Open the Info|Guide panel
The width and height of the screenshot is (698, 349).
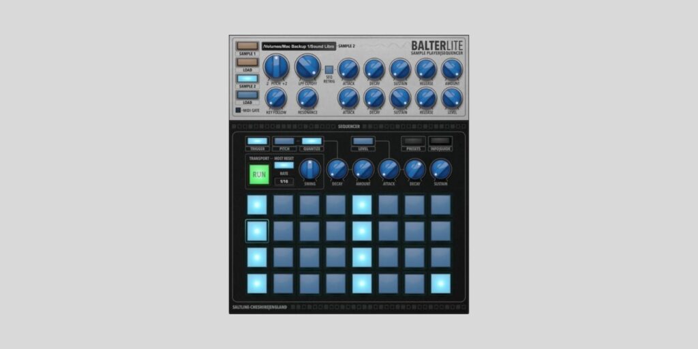tap(440, 141)
